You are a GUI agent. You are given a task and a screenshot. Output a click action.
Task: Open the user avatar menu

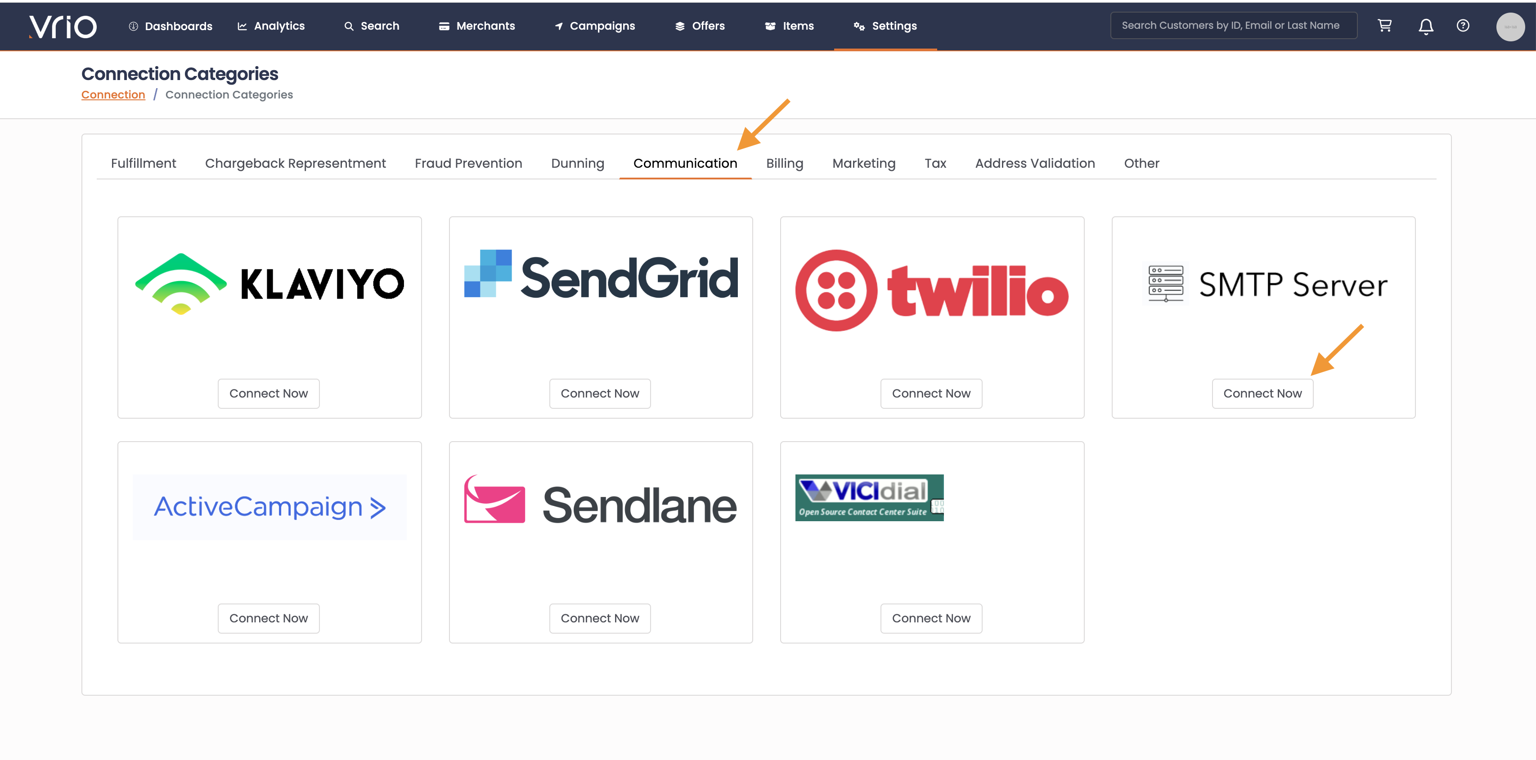[1510, 26]
